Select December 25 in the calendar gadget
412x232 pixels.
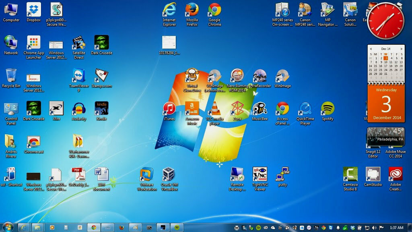(x=391, y=70)
